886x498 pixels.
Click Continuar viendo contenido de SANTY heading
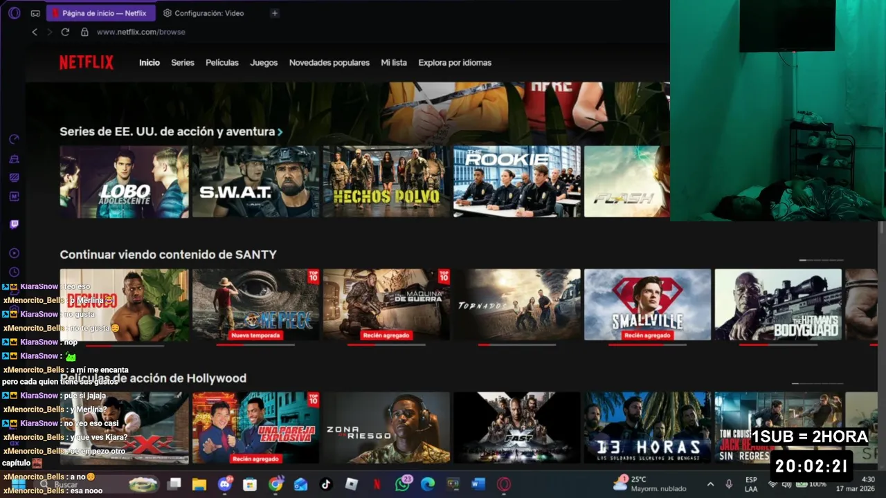[168, 255]
